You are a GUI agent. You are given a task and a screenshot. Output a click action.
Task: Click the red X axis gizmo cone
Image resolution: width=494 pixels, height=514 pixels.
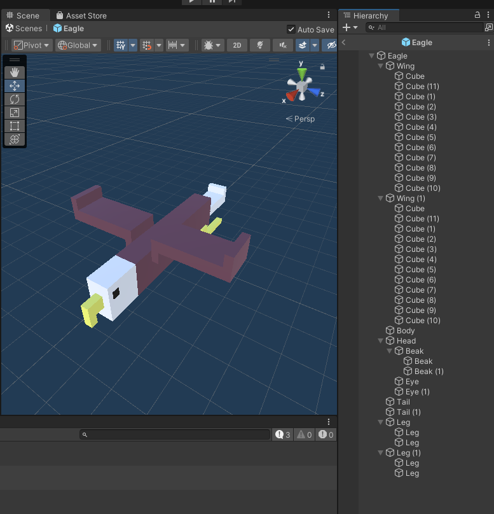click(292, 95)
